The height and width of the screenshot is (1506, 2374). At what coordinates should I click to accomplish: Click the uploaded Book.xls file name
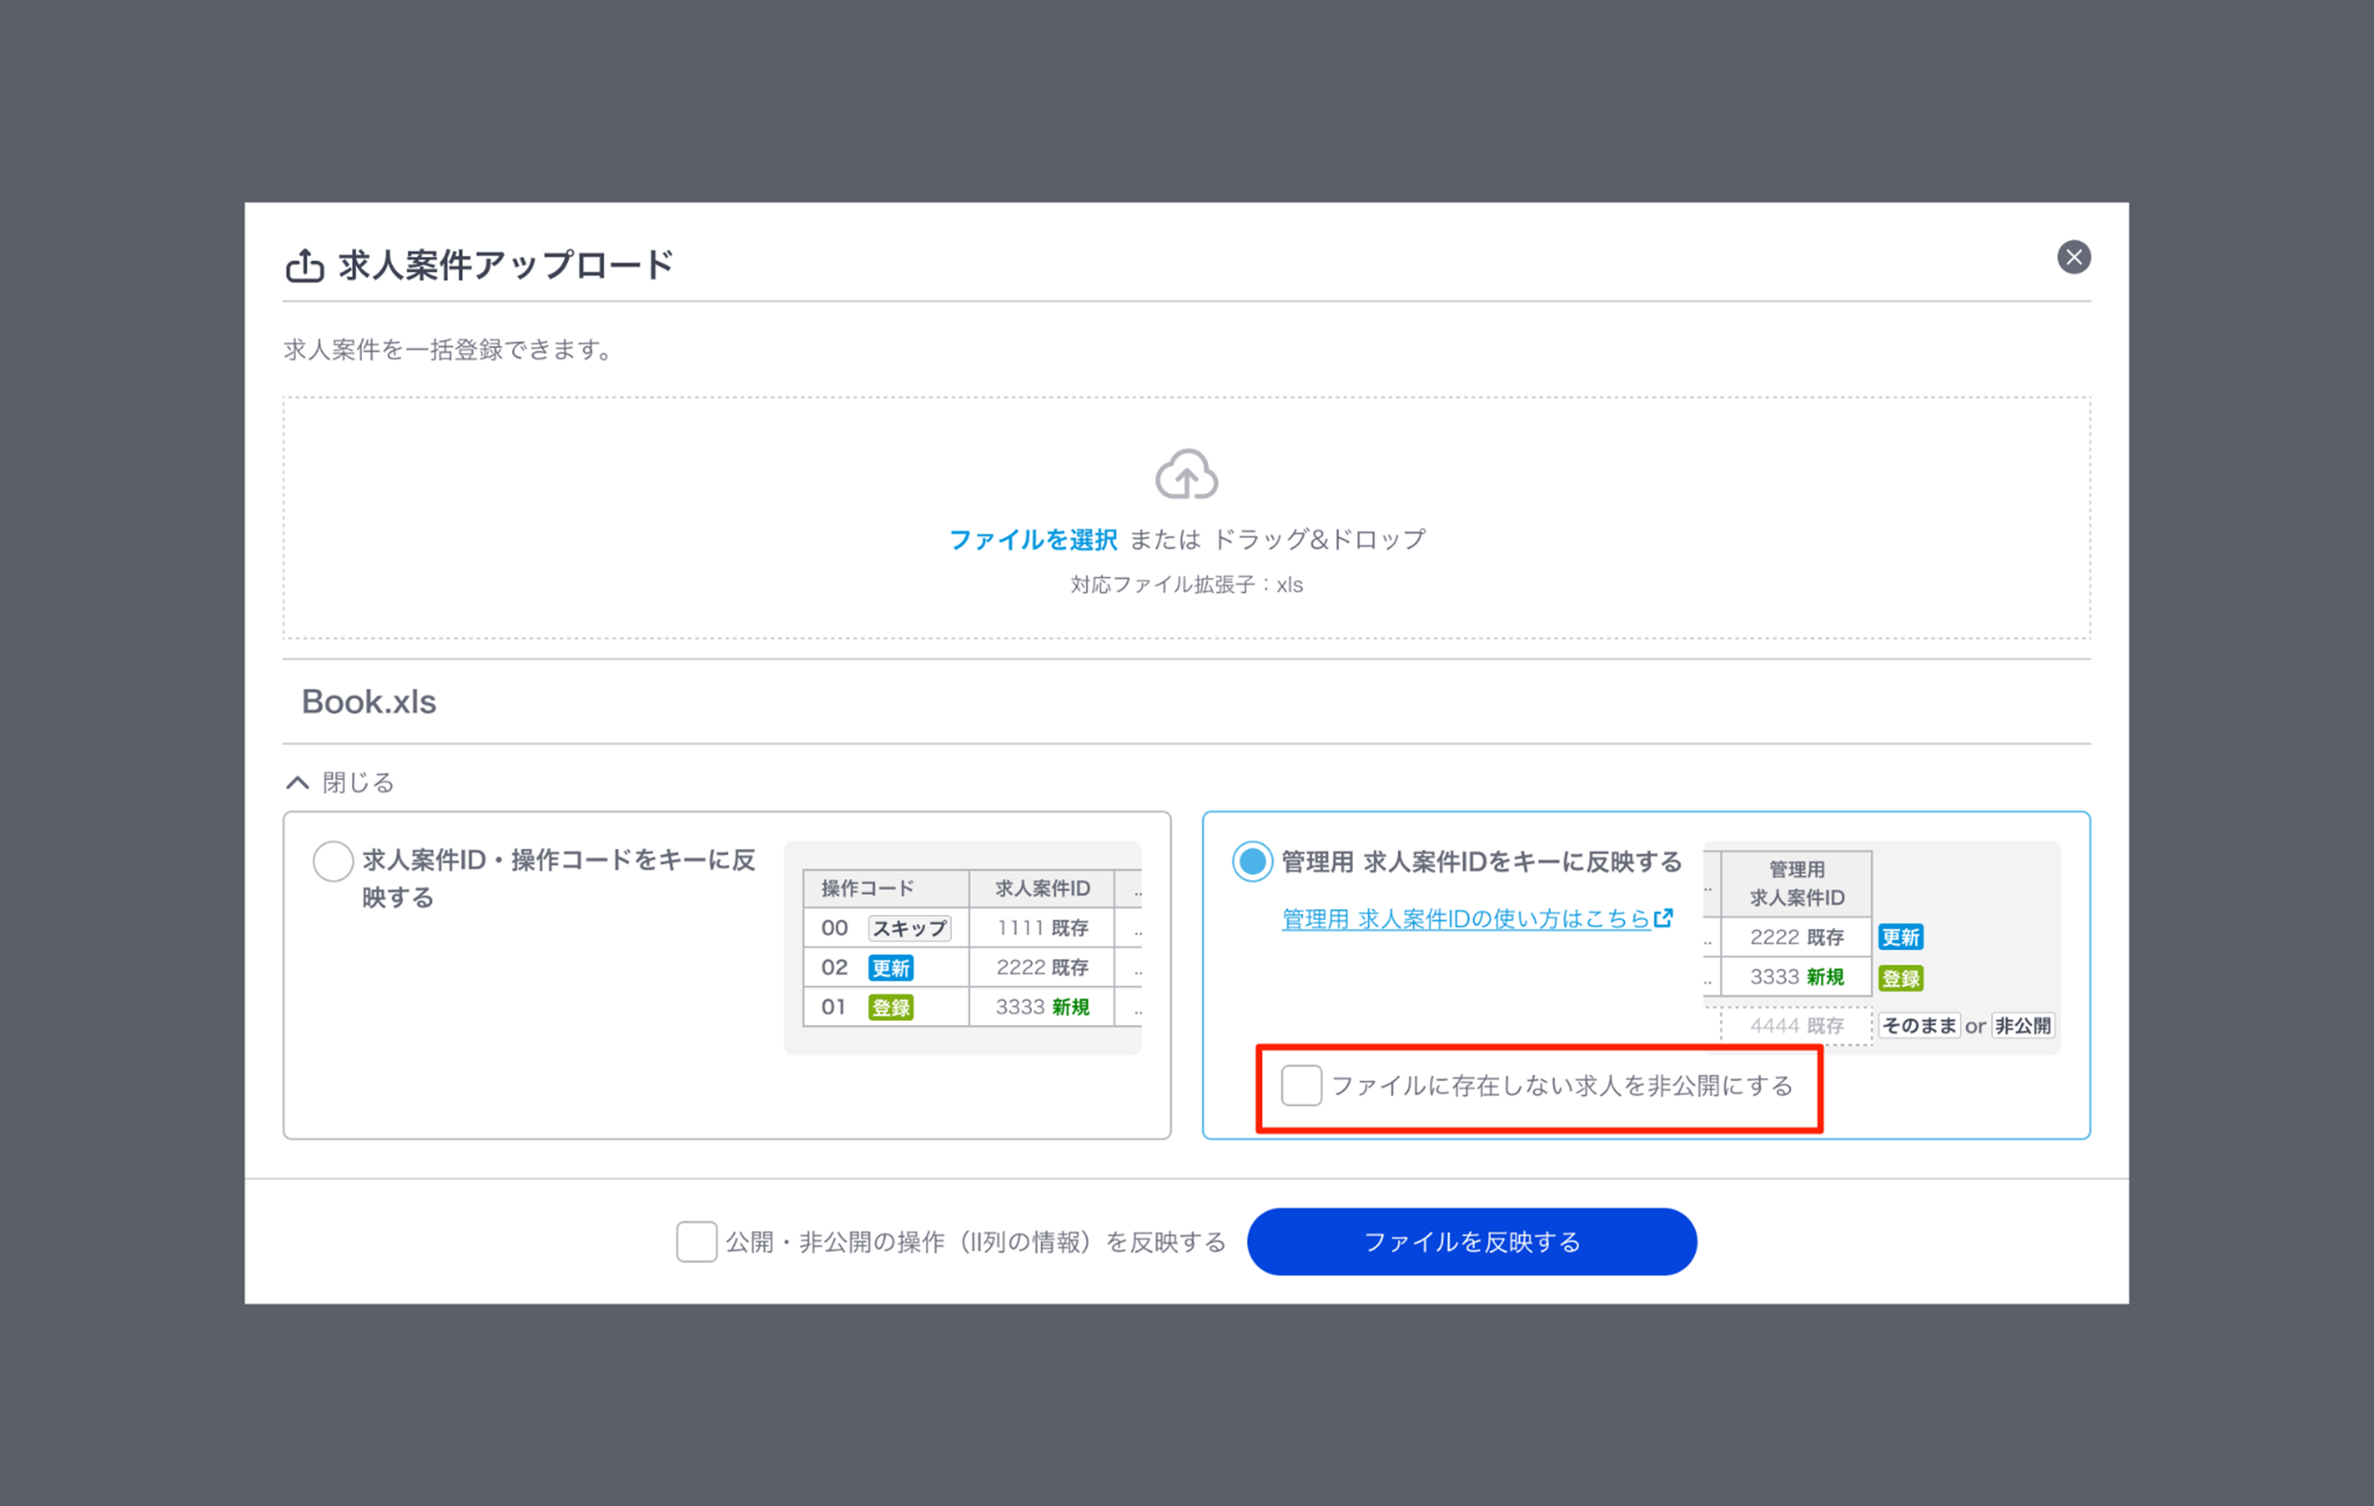click(x=369, y=701)
